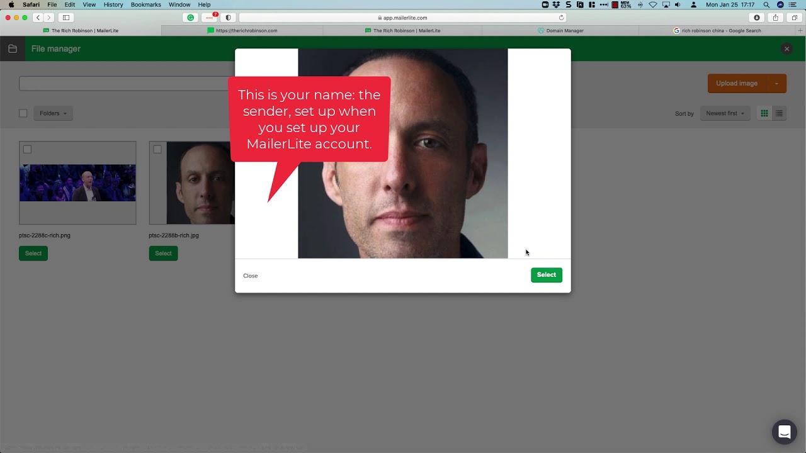Open the Grammarly extension icon
Screen dimensions: 806x453
point(191,18)
